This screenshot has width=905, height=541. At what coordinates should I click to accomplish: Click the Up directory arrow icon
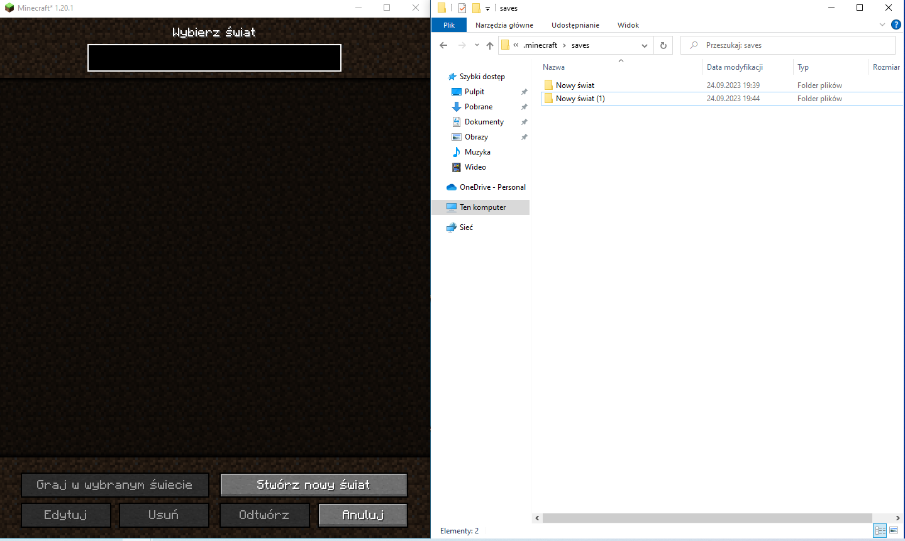(x=490, y=45)
